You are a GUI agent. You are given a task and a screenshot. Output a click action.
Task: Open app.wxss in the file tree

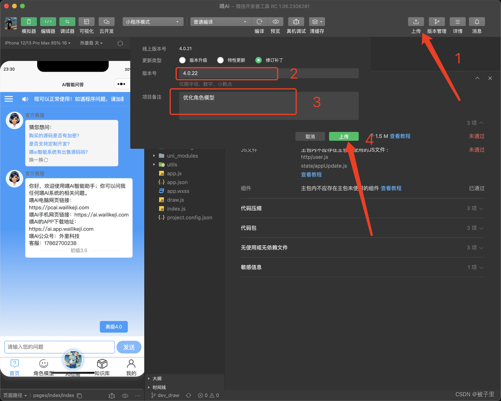178,191
